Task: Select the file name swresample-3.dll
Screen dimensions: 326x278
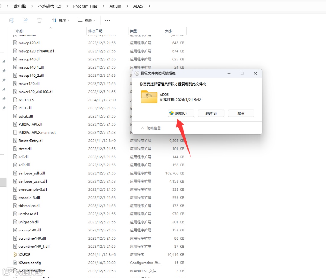Action: 33,189
